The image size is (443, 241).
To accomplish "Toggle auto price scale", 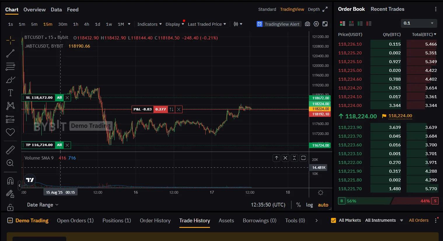I will pos(323,205).
